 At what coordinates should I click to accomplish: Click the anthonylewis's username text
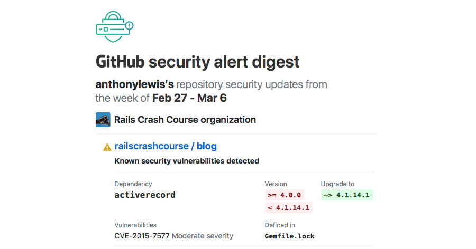[134, 84]
